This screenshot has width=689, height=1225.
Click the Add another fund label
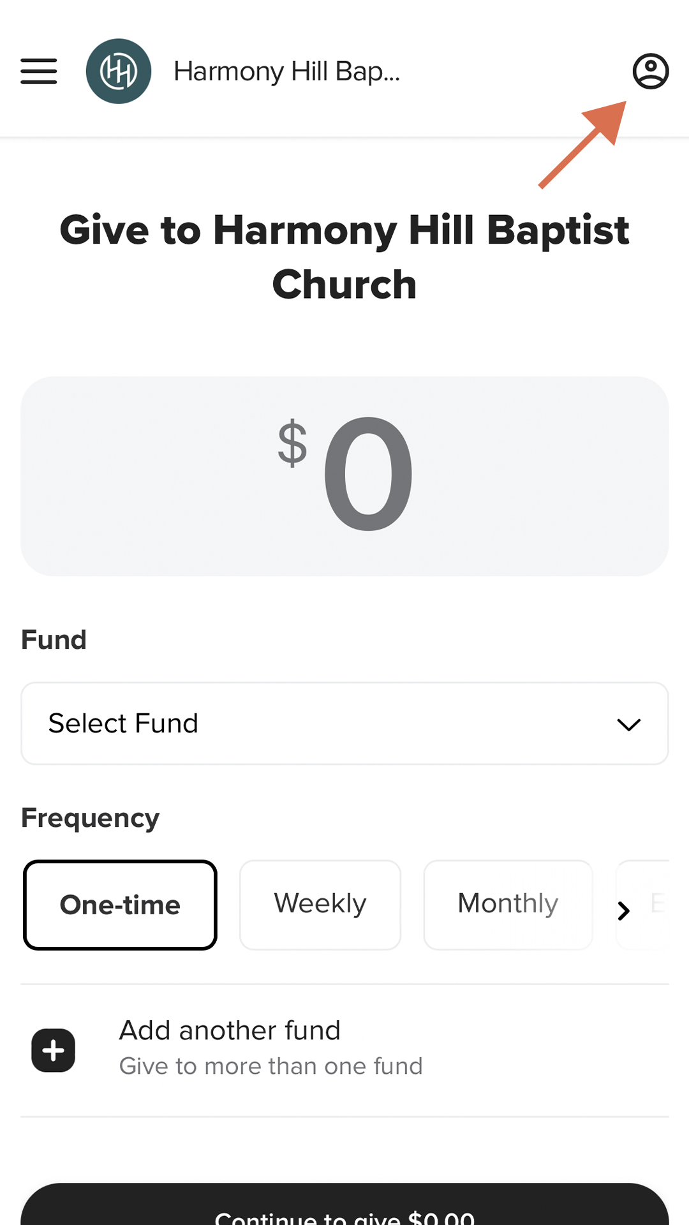click(230, 1030)
